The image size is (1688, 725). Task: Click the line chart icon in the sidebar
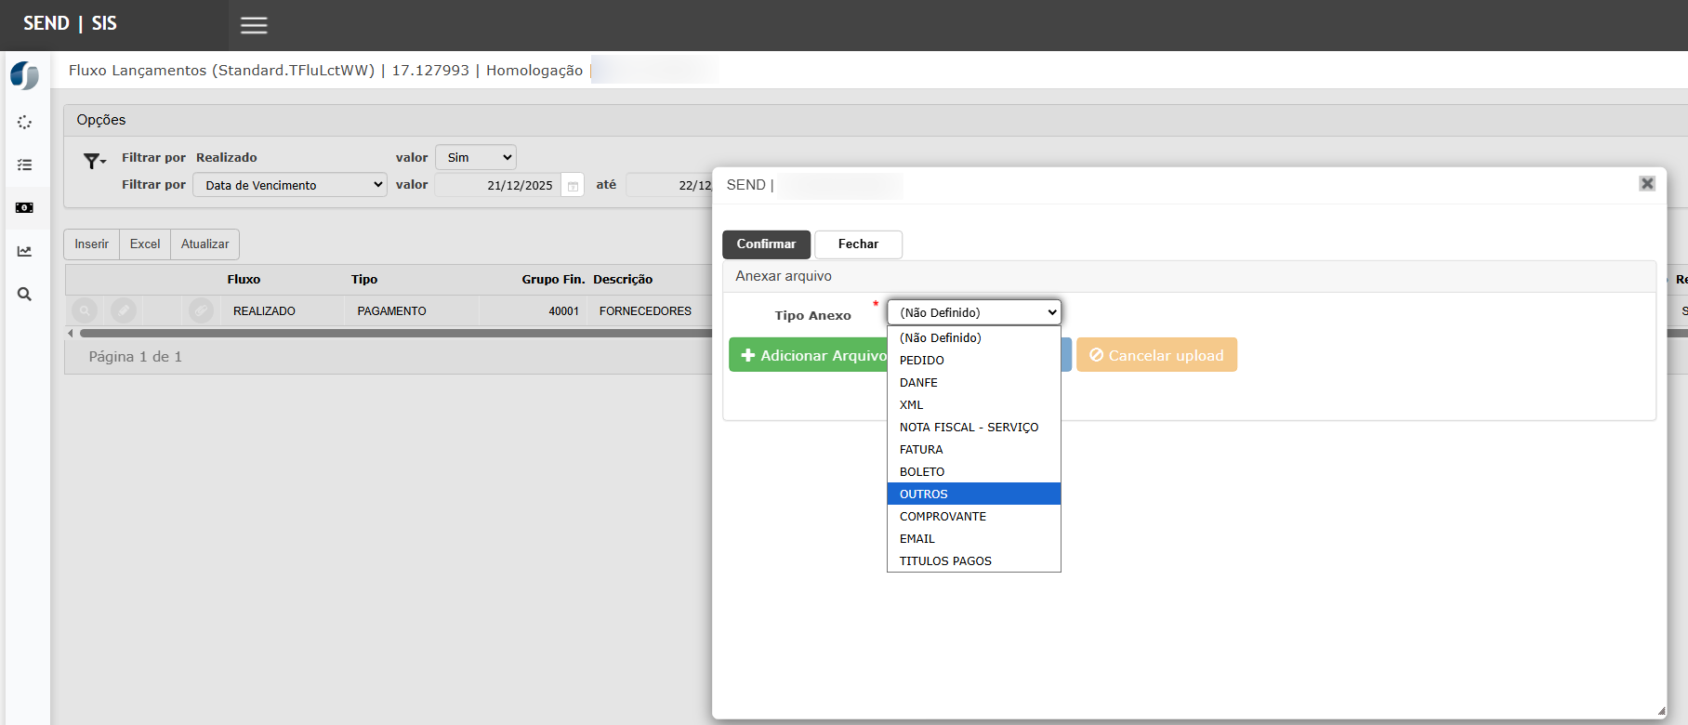coord(25,251)
